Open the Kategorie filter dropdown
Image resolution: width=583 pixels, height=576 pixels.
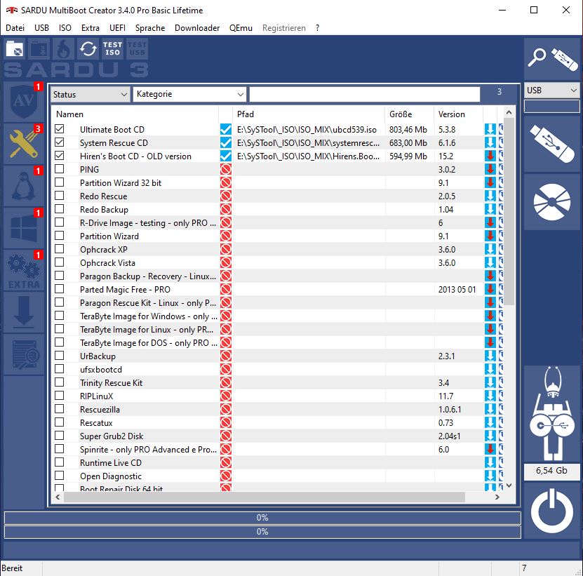tap(189, 94)
